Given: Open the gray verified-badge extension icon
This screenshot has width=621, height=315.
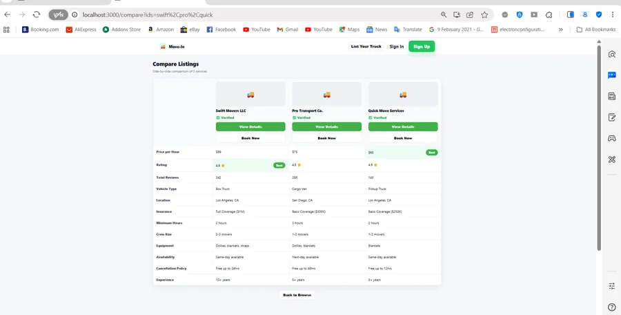Looking at the screenshot, I should pos(504,15).
